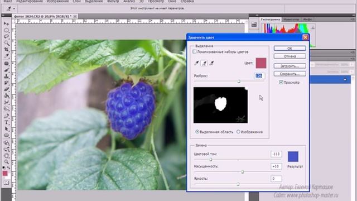Select the 3D Camera tool

tap(6, 149)
